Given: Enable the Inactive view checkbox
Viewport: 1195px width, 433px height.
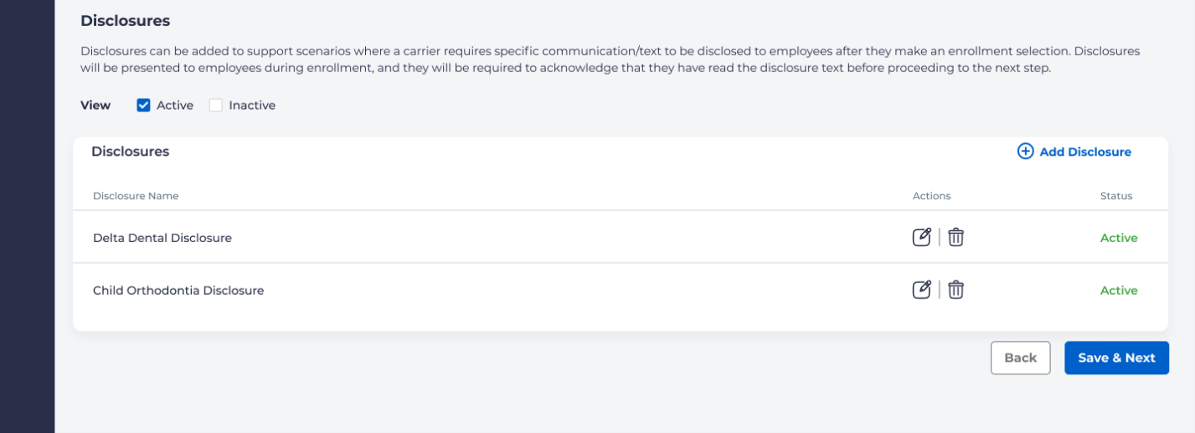Looking at the screenshot, I should pos(216,106).
